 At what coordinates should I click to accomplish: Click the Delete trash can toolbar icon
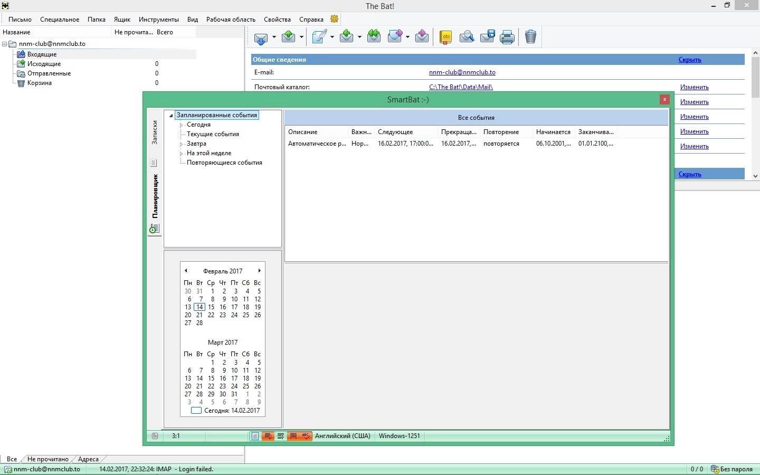(531, 36)
